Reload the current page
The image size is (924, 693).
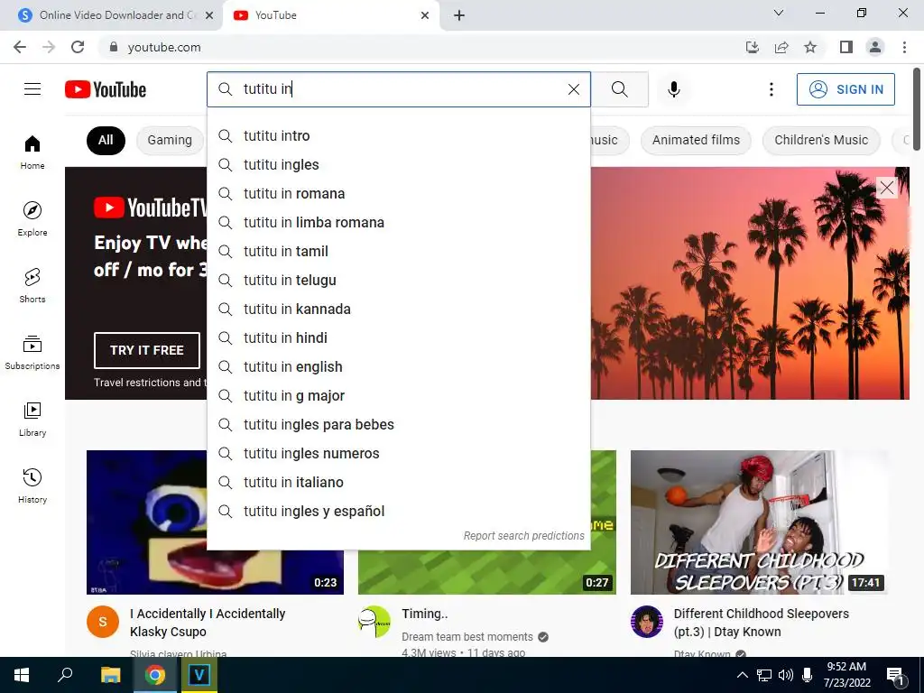coord(78,47)
